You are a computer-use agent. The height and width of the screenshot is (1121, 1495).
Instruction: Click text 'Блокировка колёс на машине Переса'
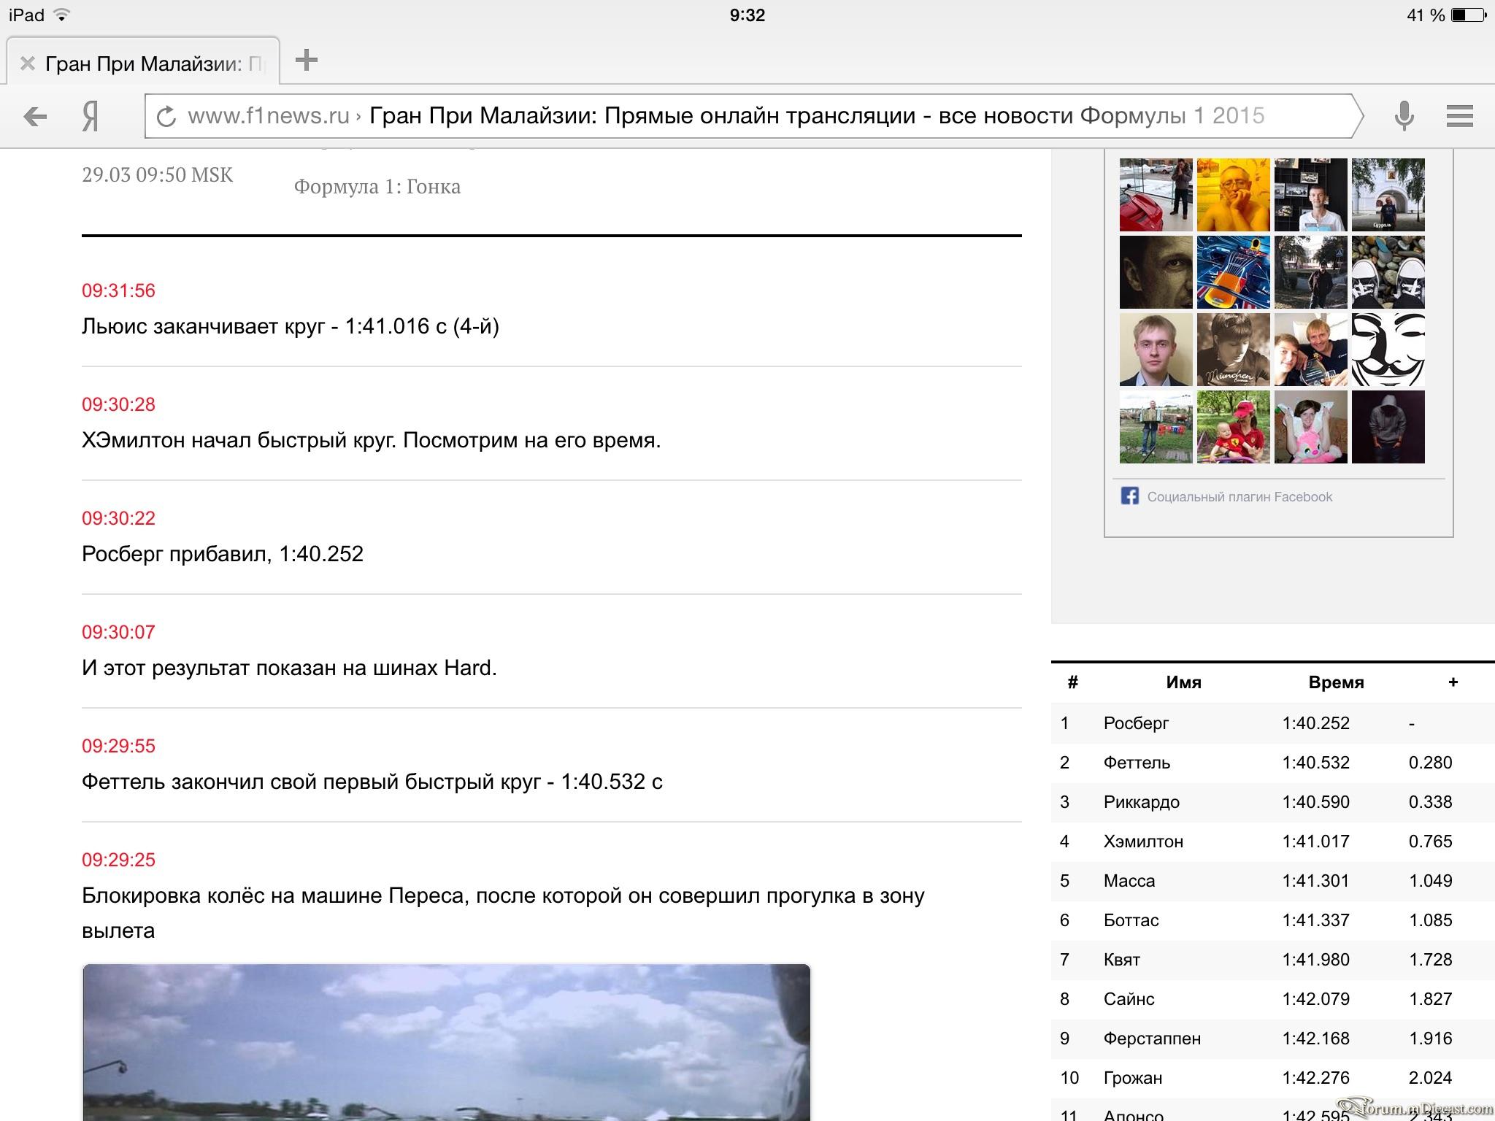273,895
